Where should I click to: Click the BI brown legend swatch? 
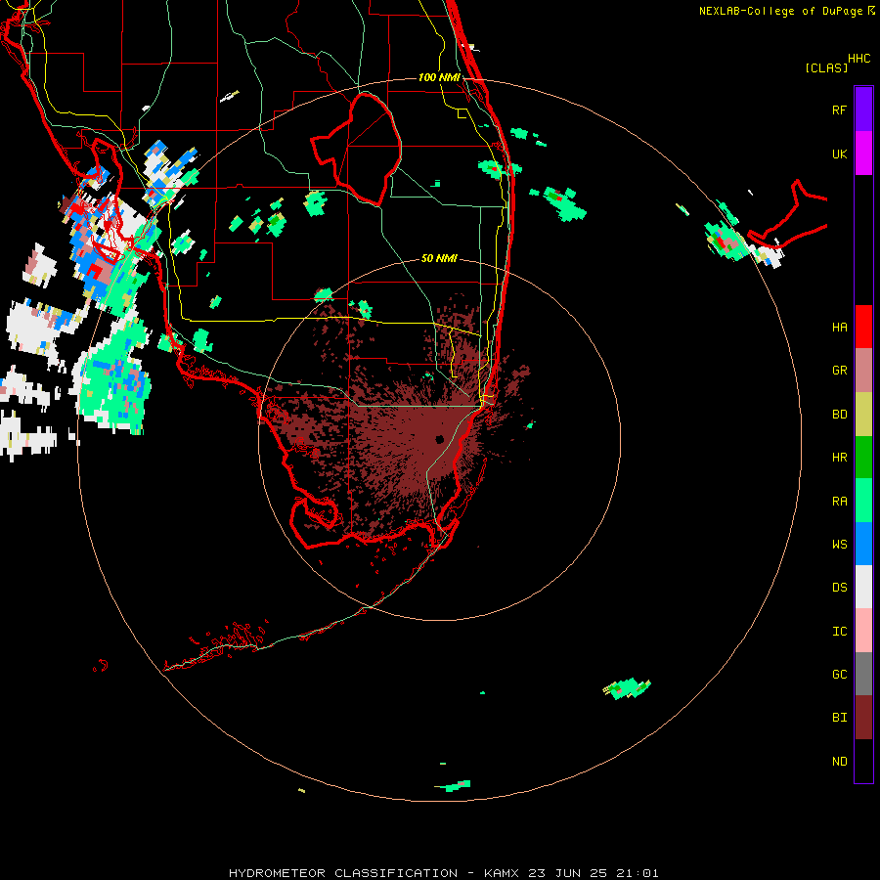click(863, 718)
